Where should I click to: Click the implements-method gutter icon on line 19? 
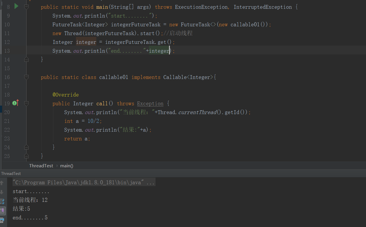point(16,103)
